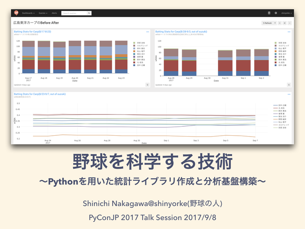Toggle the dark red legend swatch in 8/28-9/3 chart
Image resolution: width=305 pixels, height=229 pixels.
[x=276, y=62]
